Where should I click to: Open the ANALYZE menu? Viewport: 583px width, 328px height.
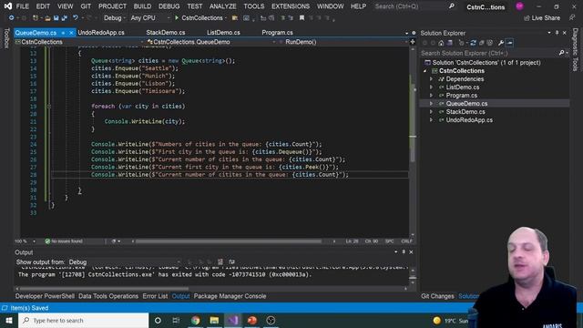[x=222, y=6]
